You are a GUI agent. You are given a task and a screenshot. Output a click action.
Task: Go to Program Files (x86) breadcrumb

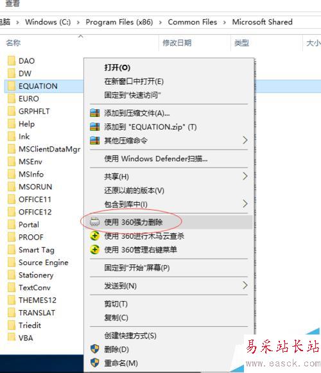tap(119, 22)
